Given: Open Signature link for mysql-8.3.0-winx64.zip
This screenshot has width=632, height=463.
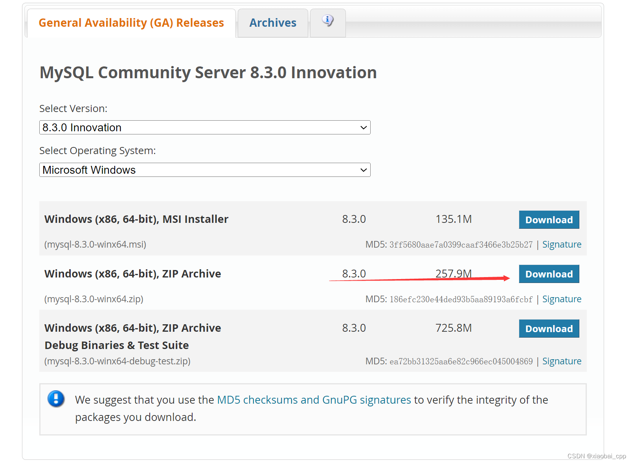Looking at the screenshot, I should click(562, 299).
